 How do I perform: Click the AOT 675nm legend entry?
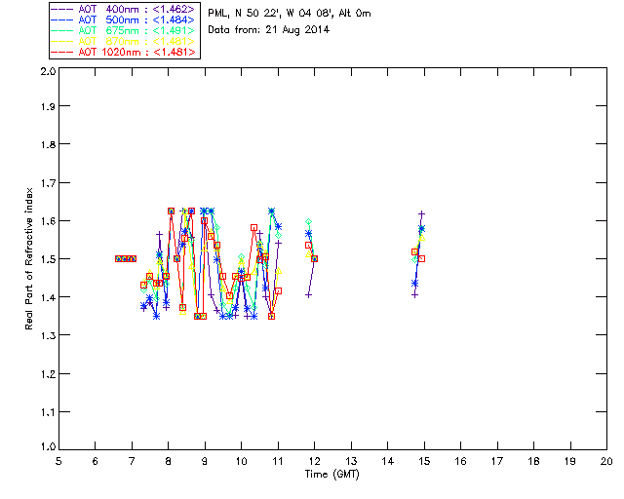pyautogui.click(x=124, y=30)
